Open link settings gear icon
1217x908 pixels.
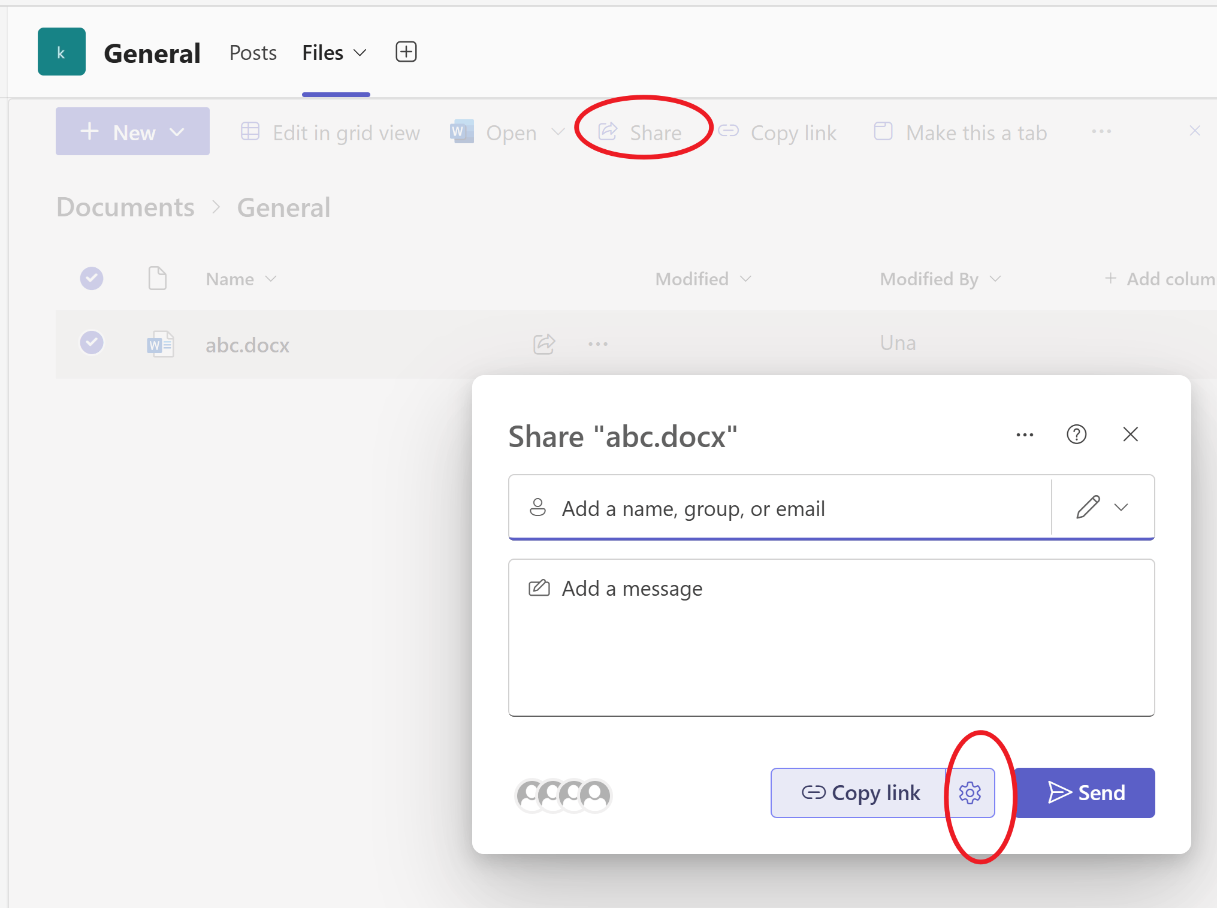pyautogui.click(x=970, y=793)
